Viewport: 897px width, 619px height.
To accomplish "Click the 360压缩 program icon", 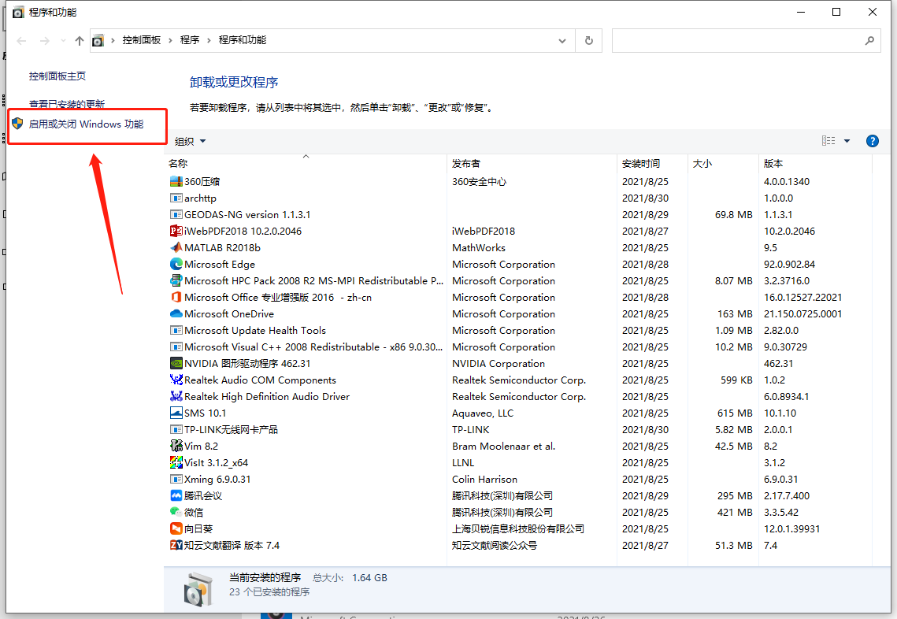I will click(176, 181).
